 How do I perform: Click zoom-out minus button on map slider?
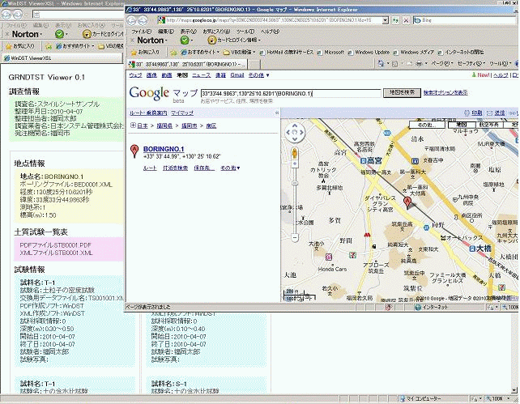295,237
